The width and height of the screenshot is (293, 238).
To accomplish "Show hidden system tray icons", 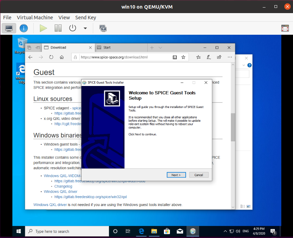I will 225,231.
